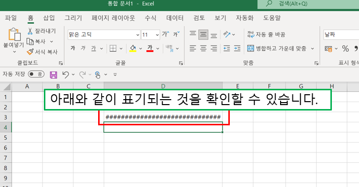Screen dimensions: 359x187
Task: Open alignment (맞춤) dialog launcher
Action: [x=317, y=63]
